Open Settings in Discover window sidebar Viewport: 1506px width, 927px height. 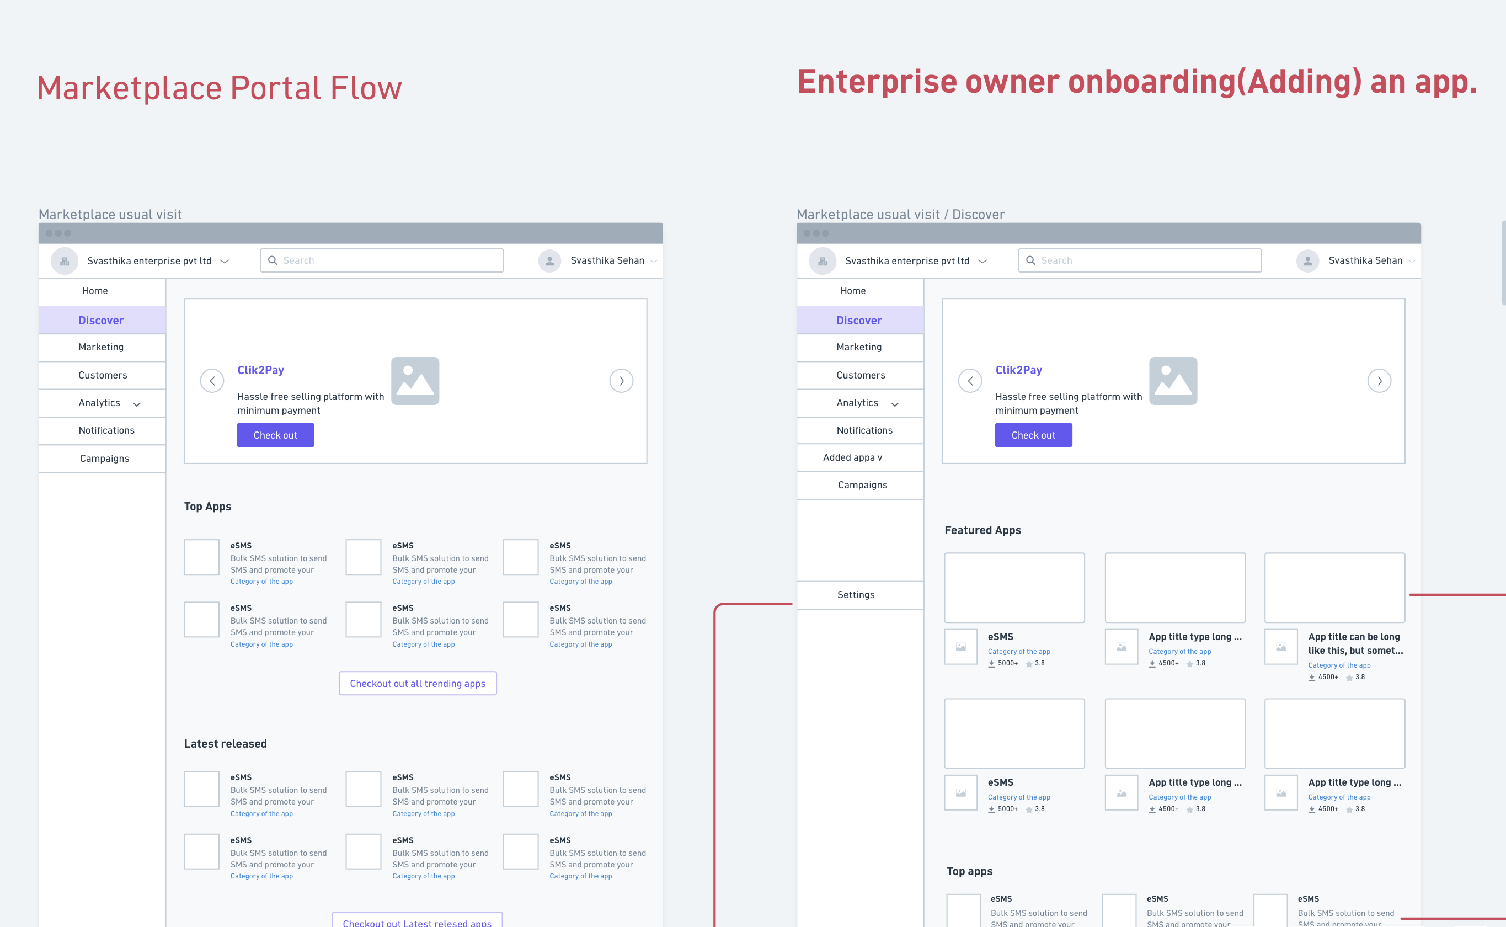(x=860, y=595)
